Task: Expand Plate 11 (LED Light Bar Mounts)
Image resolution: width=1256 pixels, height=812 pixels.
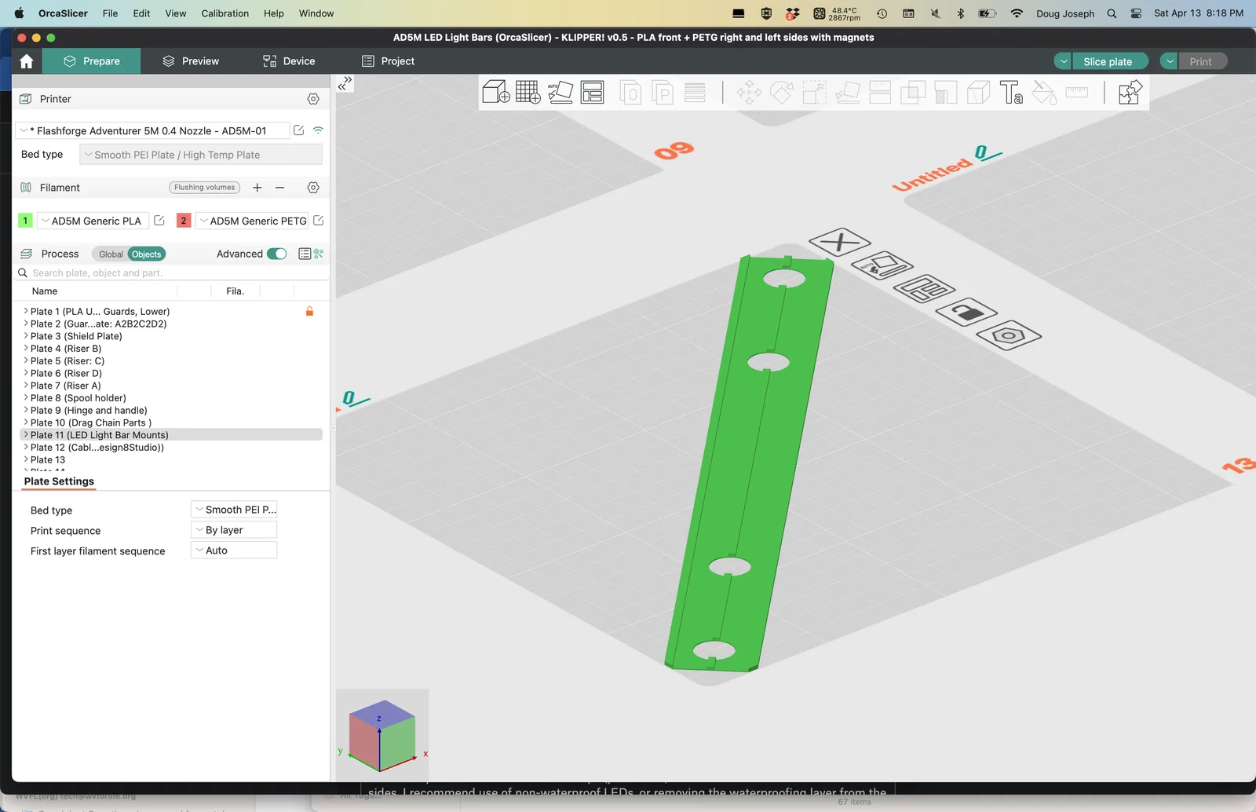Action: click(26, 434)
